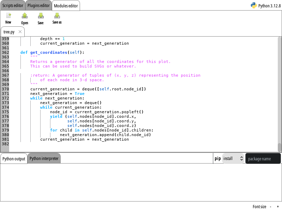
Task: Click the Save icon in toolbar
Action: (41, 15)
